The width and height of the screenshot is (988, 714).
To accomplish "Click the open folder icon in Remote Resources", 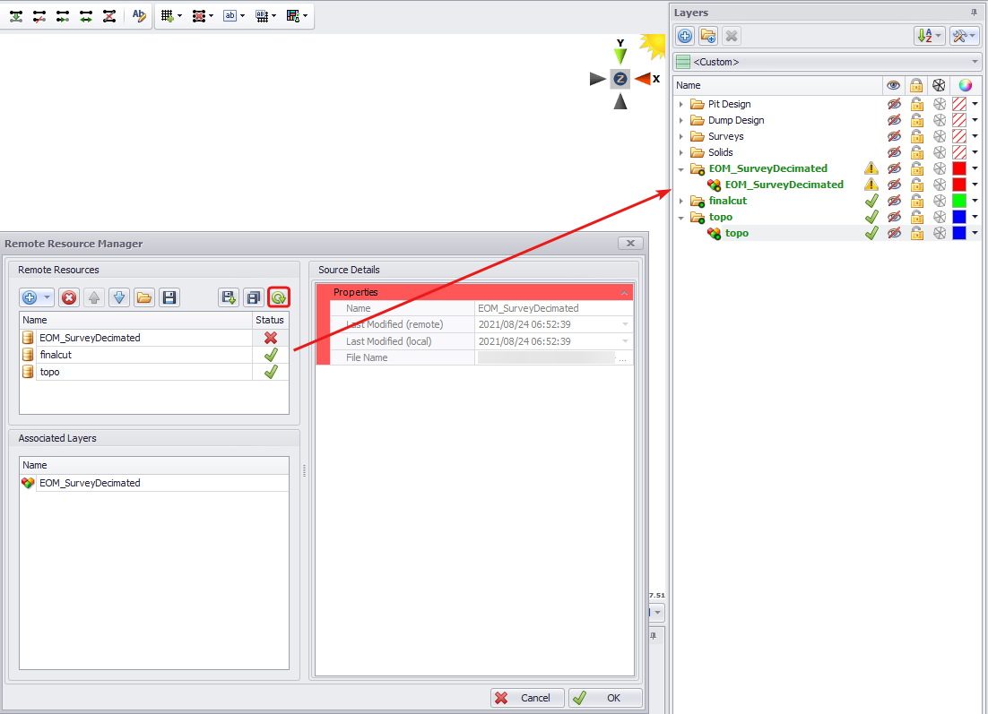I will (144, 297).
